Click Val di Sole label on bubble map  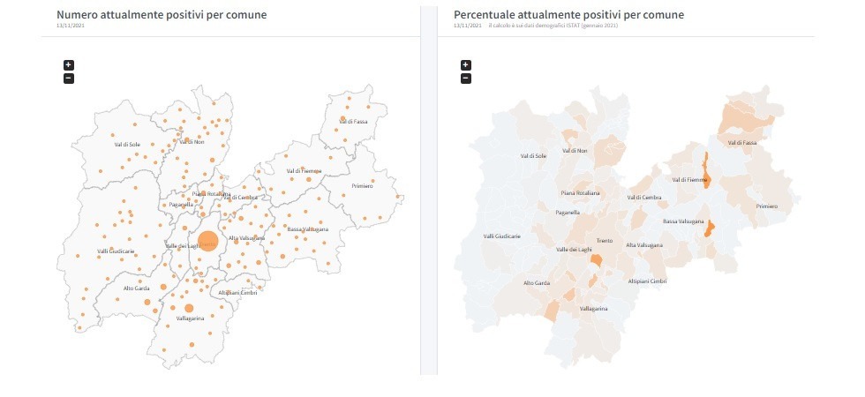point(126,144)
